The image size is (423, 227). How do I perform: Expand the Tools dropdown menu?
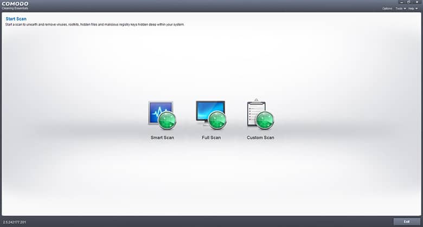401,9
